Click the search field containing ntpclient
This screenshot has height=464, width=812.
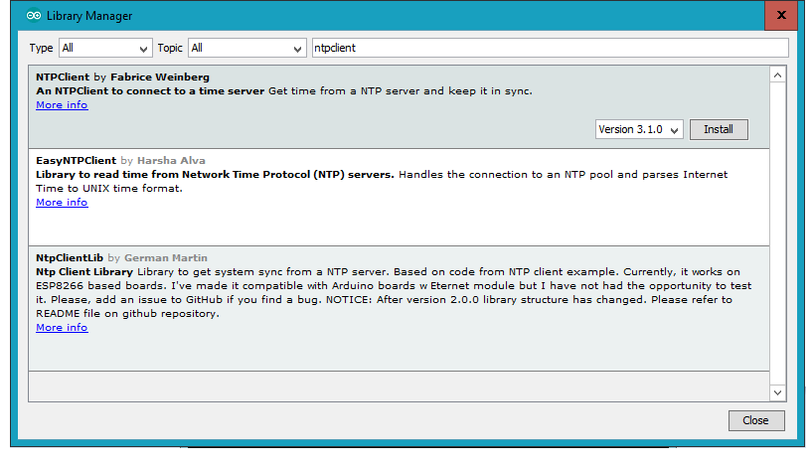tap(550, 48)
